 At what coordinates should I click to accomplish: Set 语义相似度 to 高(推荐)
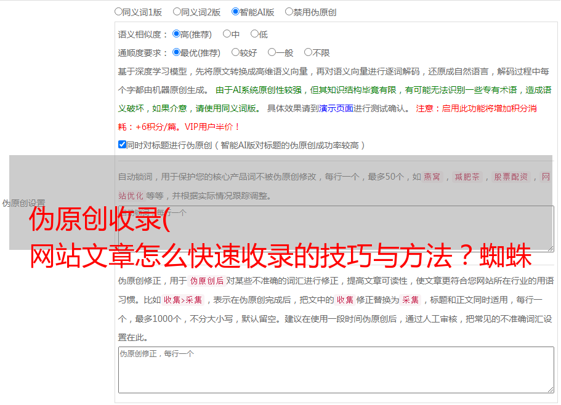176,34
